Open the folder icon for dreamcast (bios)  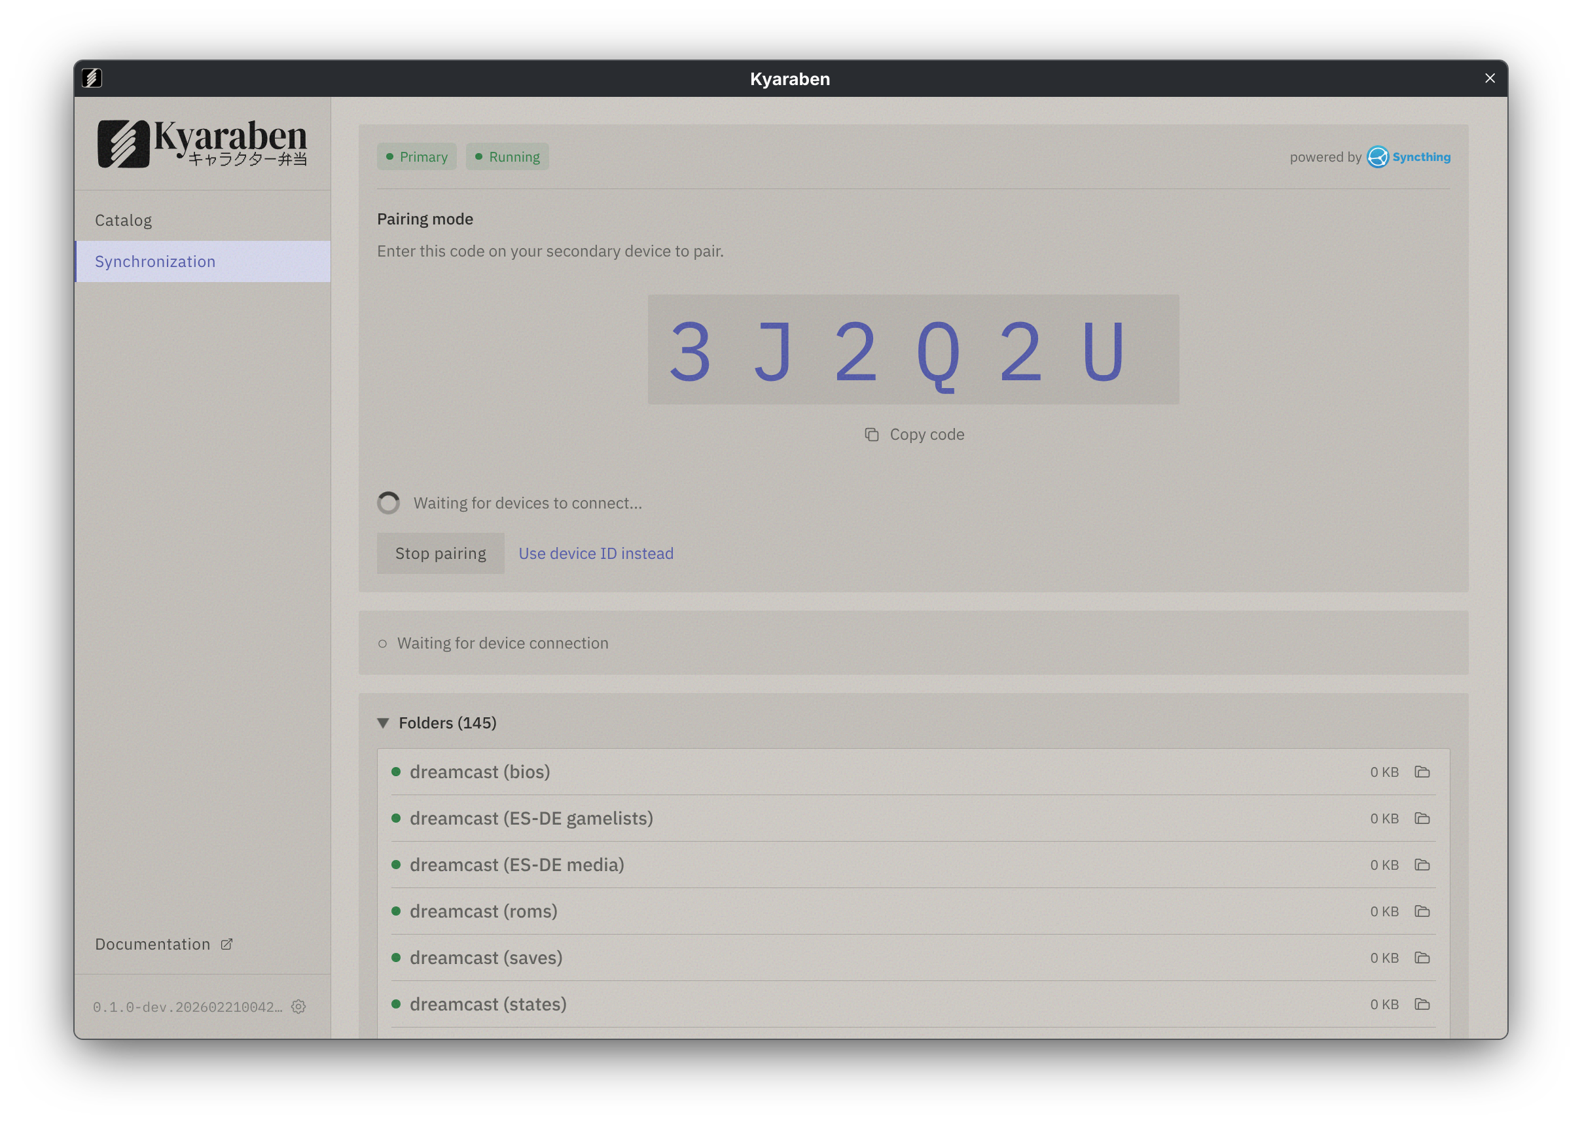click(x=1422, y=771)
